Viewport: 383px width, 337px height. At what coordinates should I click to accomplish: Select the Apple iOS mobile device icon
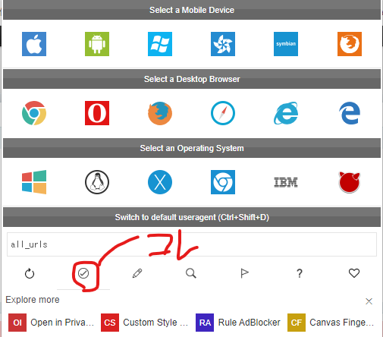coord(34,44)
